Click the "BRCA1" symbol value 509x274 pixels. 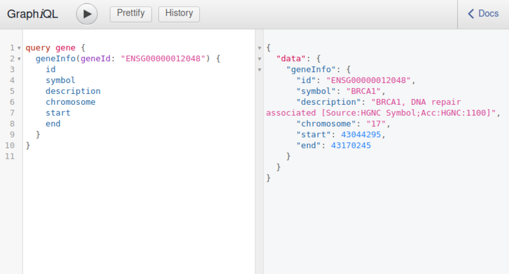[x=363, y=91]
